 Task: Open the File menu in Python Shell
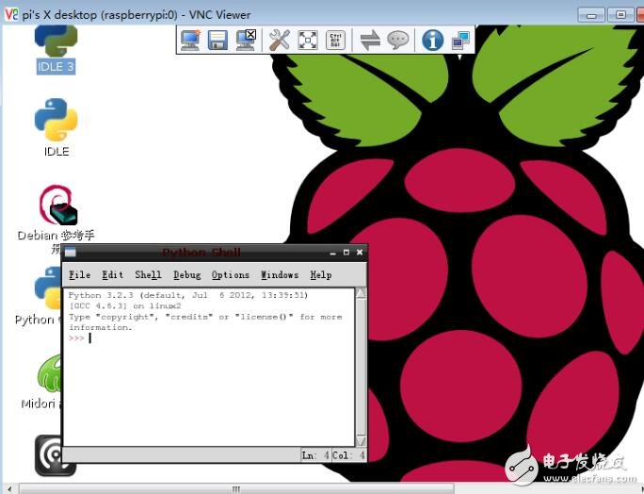(80, 275)
